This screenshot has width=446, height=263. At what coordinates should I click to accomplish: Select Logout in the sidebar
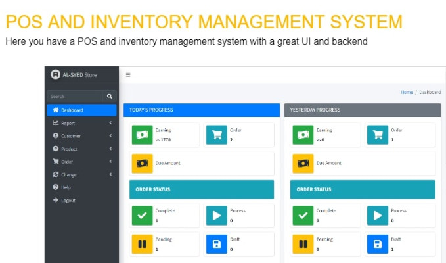coord(81,200)
